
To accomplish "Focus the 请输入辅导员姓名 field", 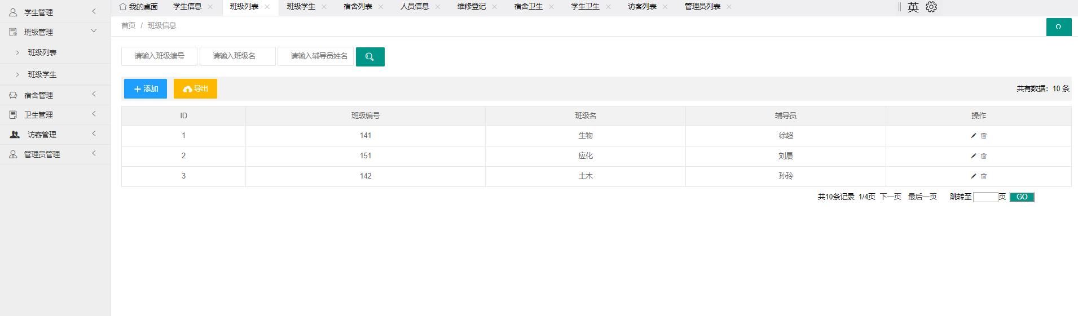I will (x=315, y=56).
